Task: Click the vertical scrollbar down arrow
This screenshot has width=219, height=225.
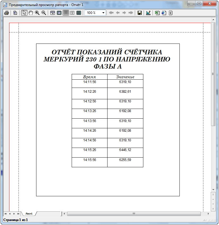Action: point(213,189)
